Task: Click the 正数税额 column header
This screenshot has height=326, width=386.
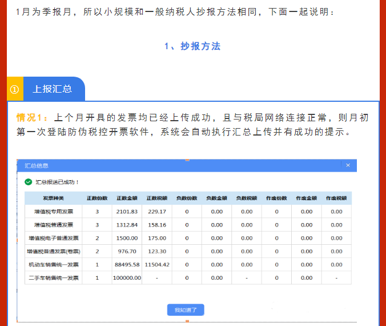Action: pyautogui.click(x=156, y=198)
